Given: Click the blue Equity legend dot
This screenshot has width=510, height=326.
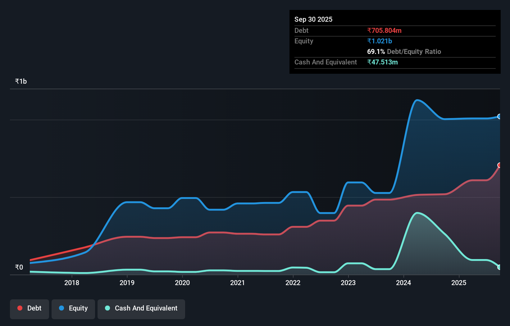Looking at the screenshot, I should click(62, 308).
